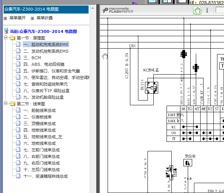The image size is (224, 193).
Task: Click page icon next to 七、左前门线束总成
Action: pyautogui.click(x=18, y=150)
